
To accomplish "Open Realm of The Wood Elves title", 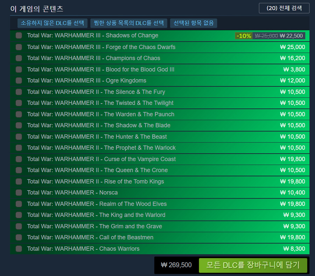I will (x=97, y=204).
